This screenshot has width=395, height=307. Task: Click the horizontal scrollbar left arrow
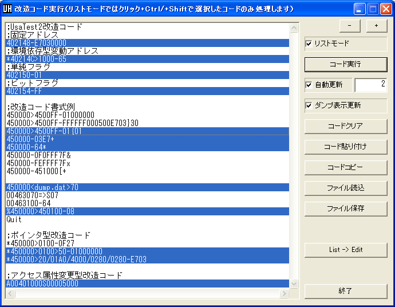click(10, 293)
